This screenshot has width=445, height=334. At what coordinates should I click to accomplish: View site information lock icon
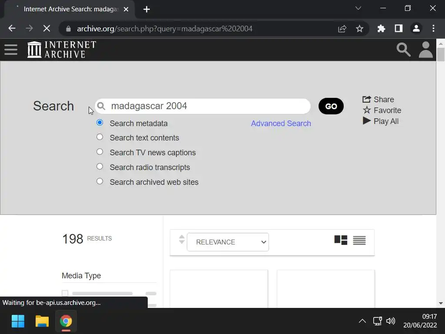pos(68,29)
